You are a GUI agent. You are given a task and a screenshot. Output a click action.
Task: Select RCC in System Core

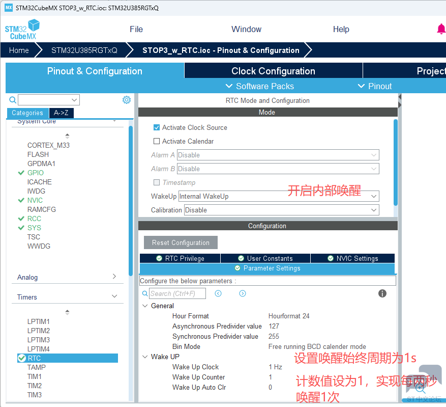click(34, 219)
